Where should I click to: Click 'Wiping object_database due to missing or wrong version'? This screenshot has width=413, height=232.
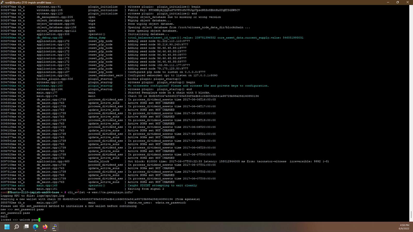pos(174,17)
